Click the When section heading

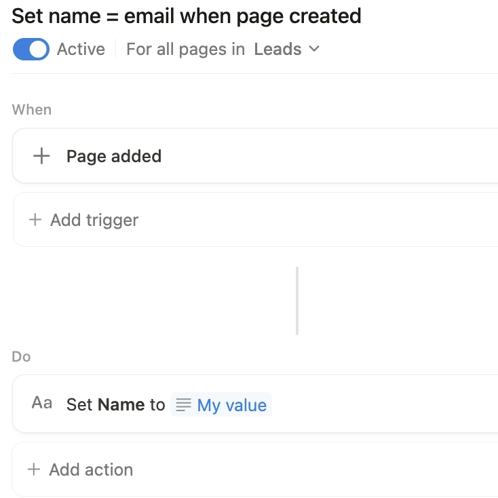[32, 110]
